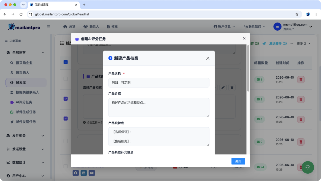Open the msmo1@qq.com user menu
The height and width of the screenshot is (181, 321).
(293, 27)
